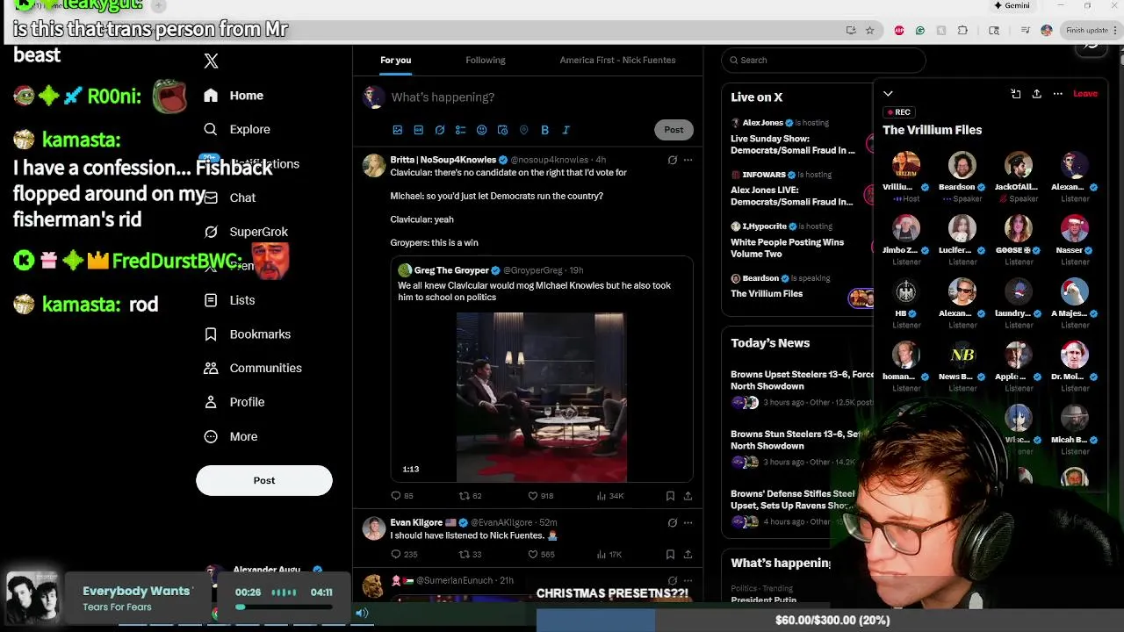Add a poll to the post
The width and height of the screenshot is (1124, 632).
tap(460, 130)
